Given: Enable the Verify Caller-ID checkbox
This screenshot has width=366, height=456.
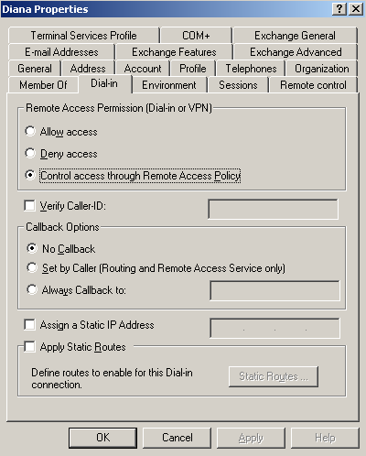Looking at the screenshot, I should [x=29, y=205].
